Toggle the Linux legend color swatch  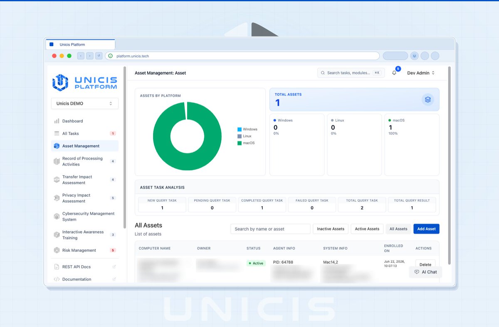click(x=240, y=136)
